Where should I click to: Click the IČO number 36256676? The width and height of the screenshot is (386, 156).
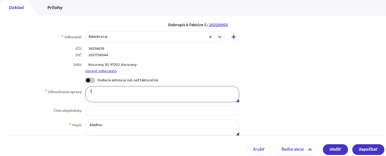coord(96,49)
